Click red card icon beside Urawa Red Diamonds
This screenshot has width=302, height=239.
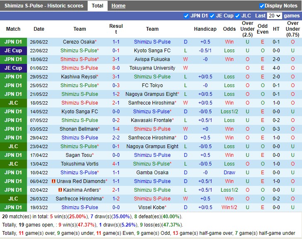coord(54,181)
